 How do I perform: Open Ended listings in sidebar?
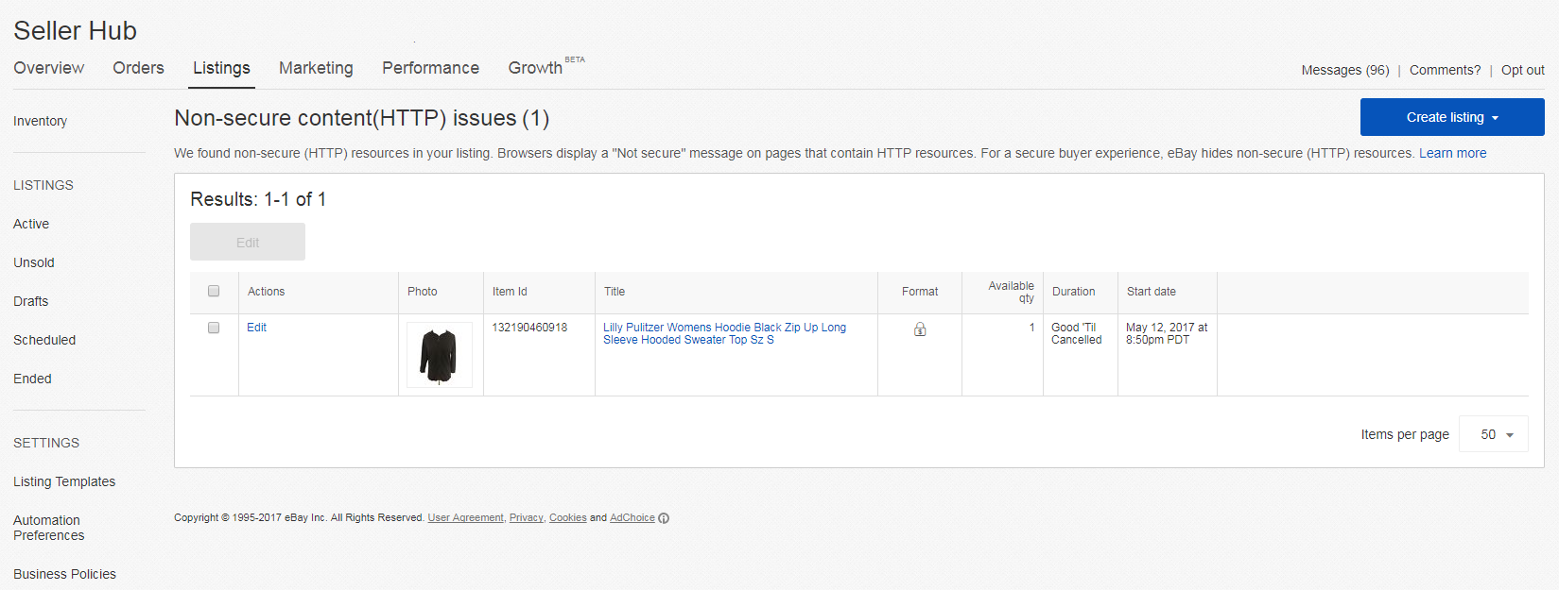[x=32, y=379]
